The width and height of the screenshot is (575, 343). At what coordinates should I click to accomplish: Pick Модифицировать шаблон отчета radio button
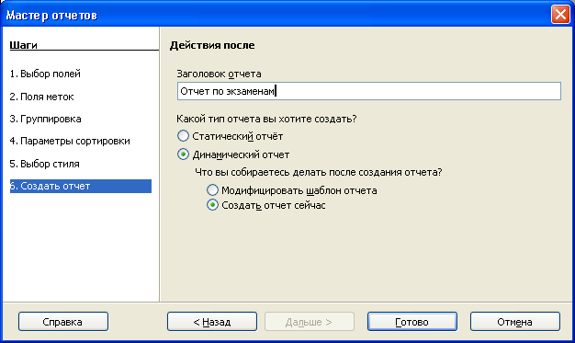coord(291,190)
